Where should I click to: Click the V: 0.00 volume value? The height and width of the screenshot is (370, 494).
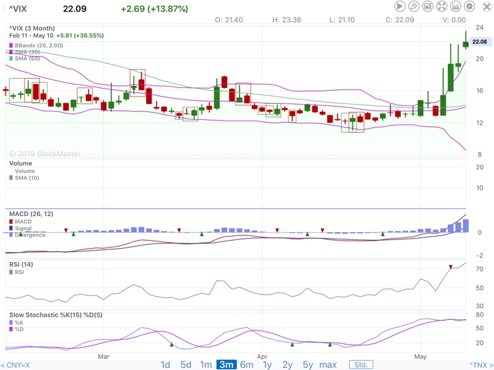455,20
